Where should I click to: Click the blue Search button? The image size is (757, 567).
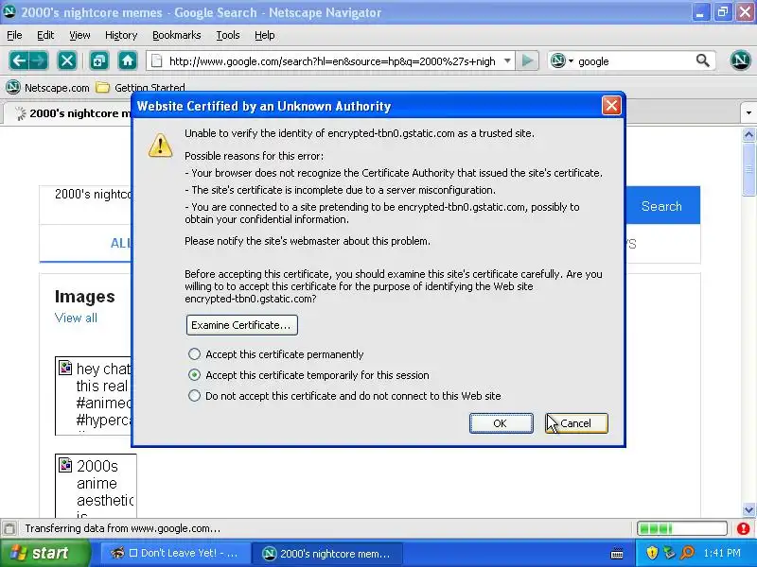click(661, 206)
